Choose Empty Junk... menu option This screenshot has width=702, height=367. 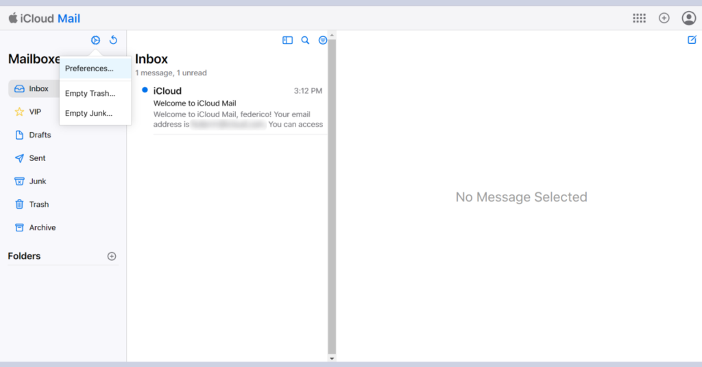88,113
